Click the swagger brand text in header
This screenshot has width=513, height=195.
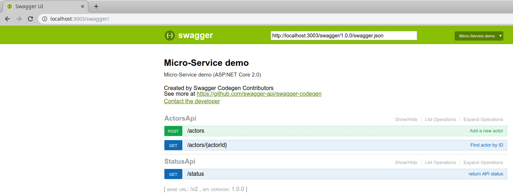(196, 35)
